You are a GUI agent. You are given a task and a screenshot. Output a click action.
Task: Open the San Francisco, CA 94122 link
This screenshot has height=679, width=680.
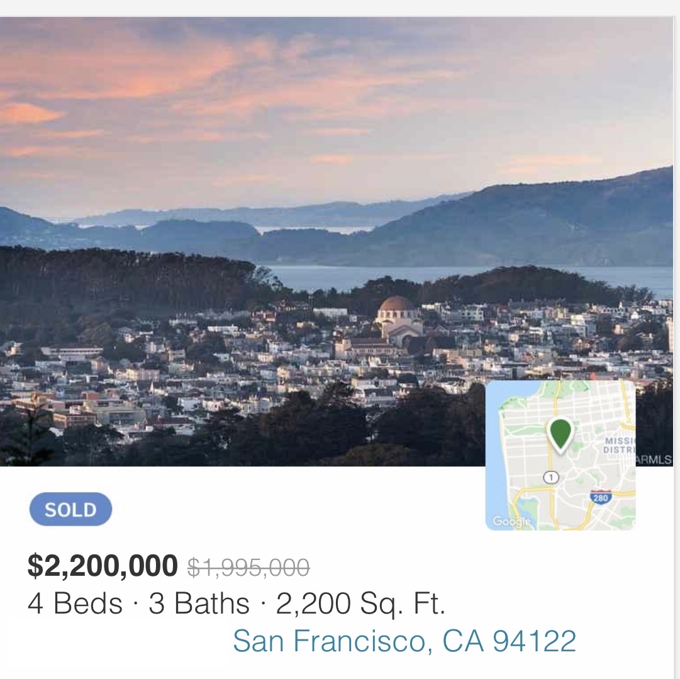404,641
